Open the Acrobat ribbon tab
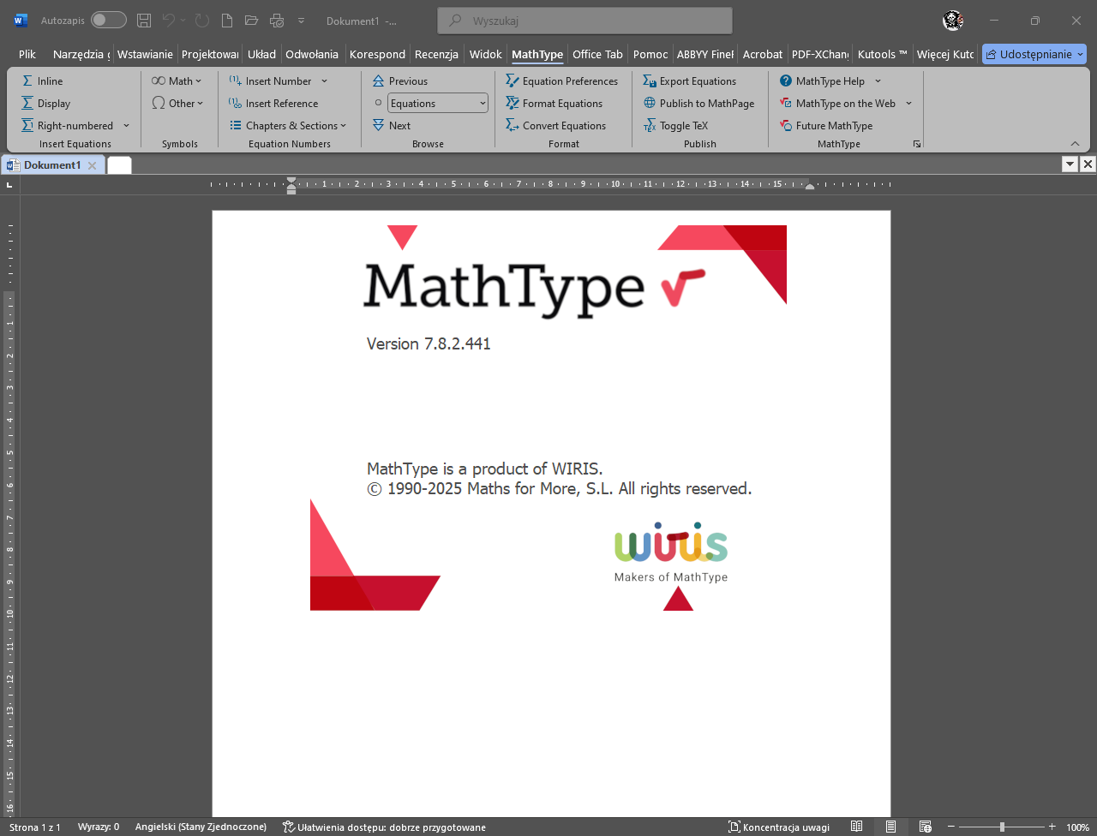Screen dimensions: 1097x836 (x=763, y=54)
